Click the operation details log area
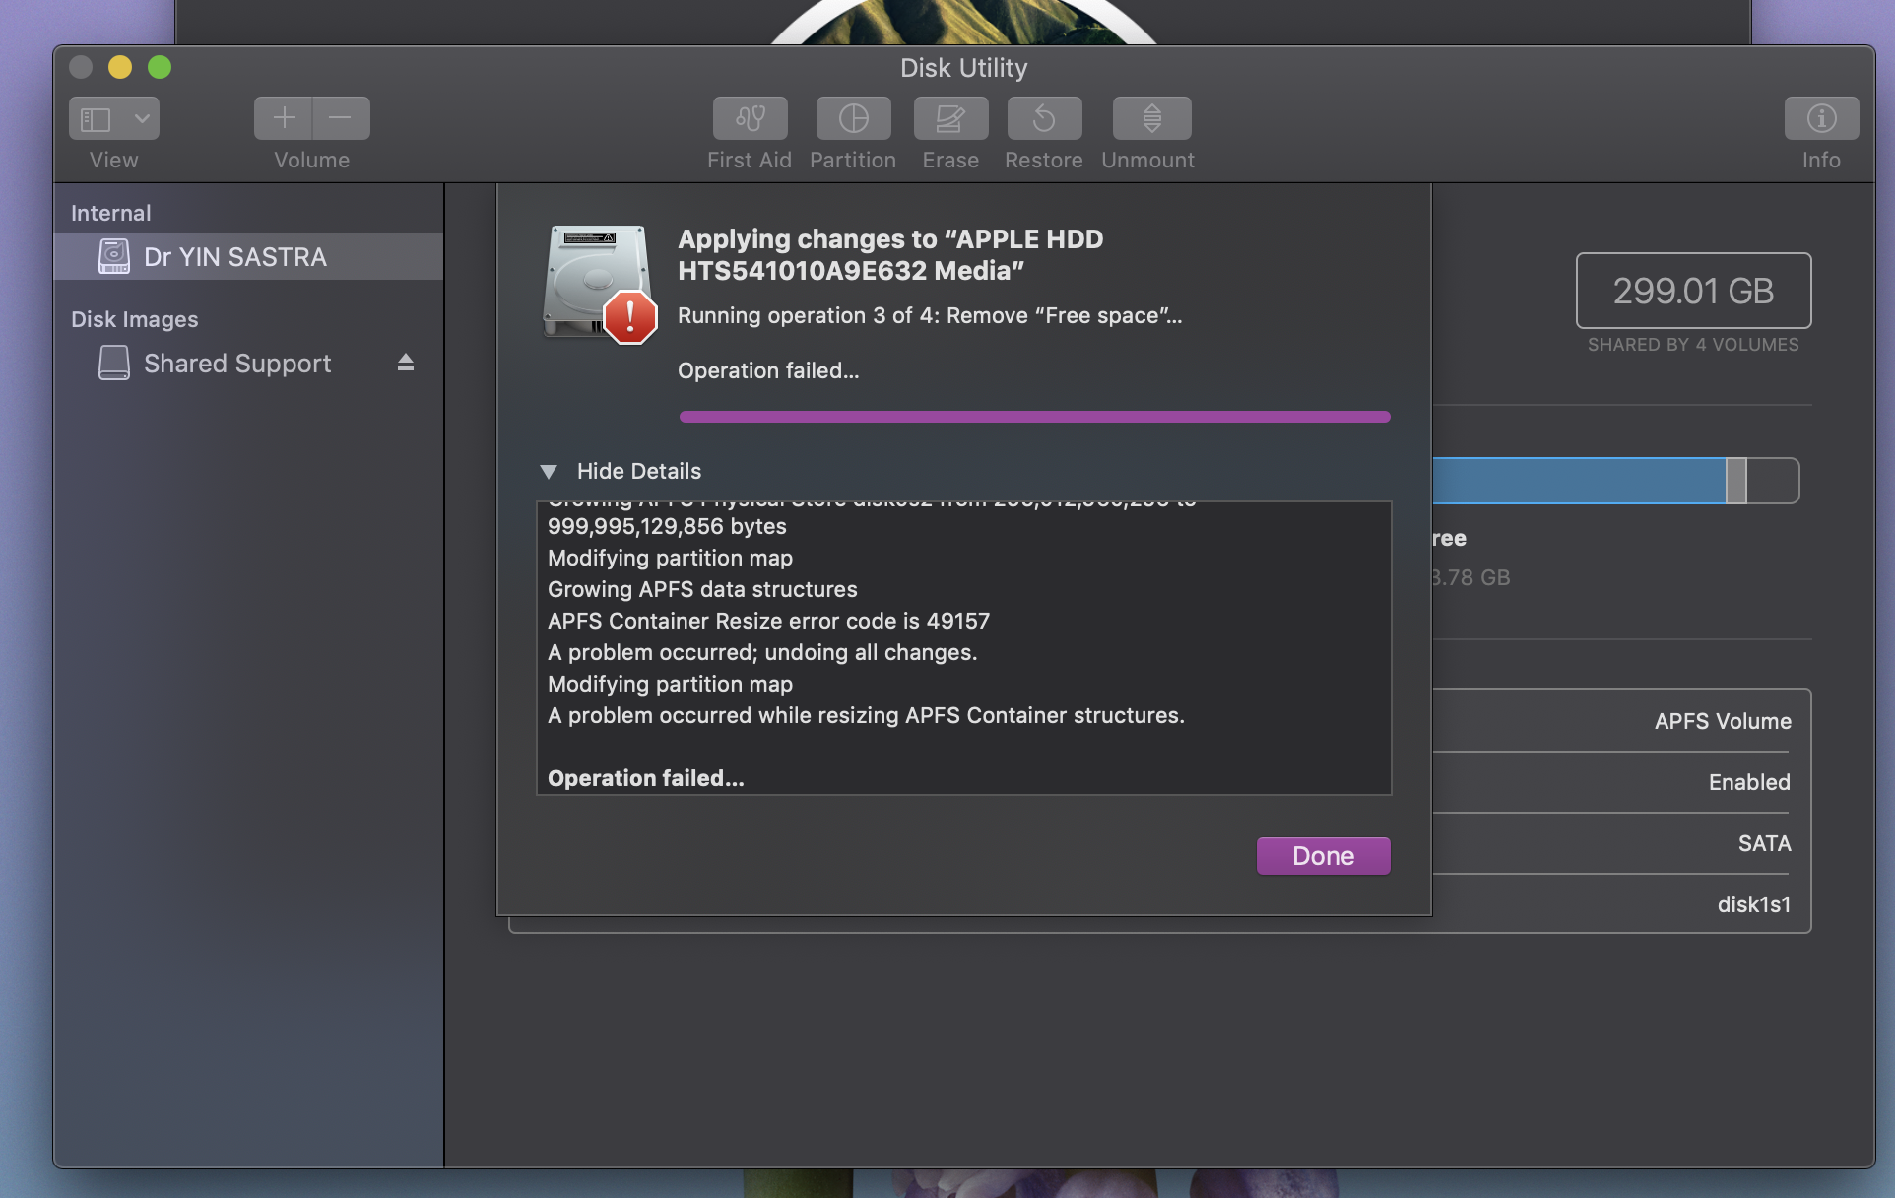 click(x=962, y=647)
